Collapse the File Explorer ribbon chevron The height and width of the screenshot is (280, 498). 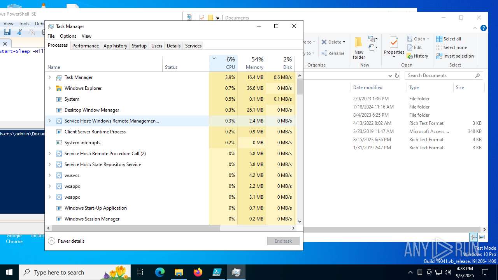pyautogui.click(x=475, y=28)
